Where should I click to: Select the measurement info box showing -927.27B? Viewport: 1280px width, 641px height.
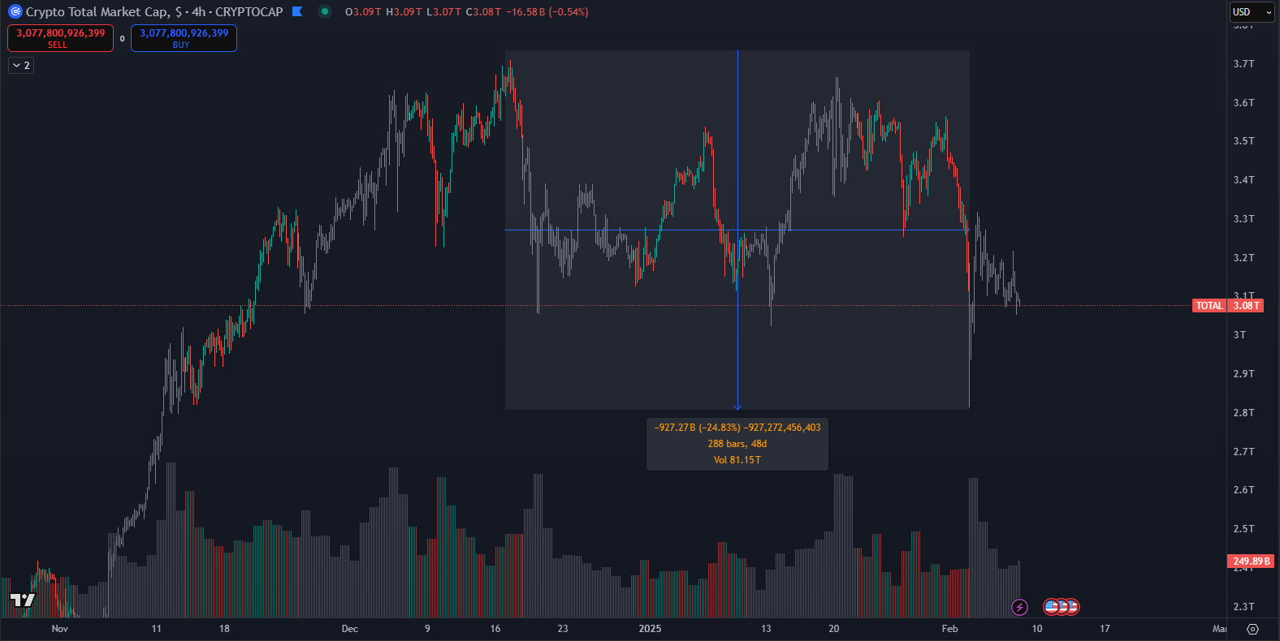pyautogui.click(x=737, y=444)
